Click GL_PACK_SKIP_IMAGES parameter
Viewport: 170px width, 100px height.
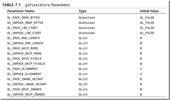pyautogui.click(x=24, y=89)
